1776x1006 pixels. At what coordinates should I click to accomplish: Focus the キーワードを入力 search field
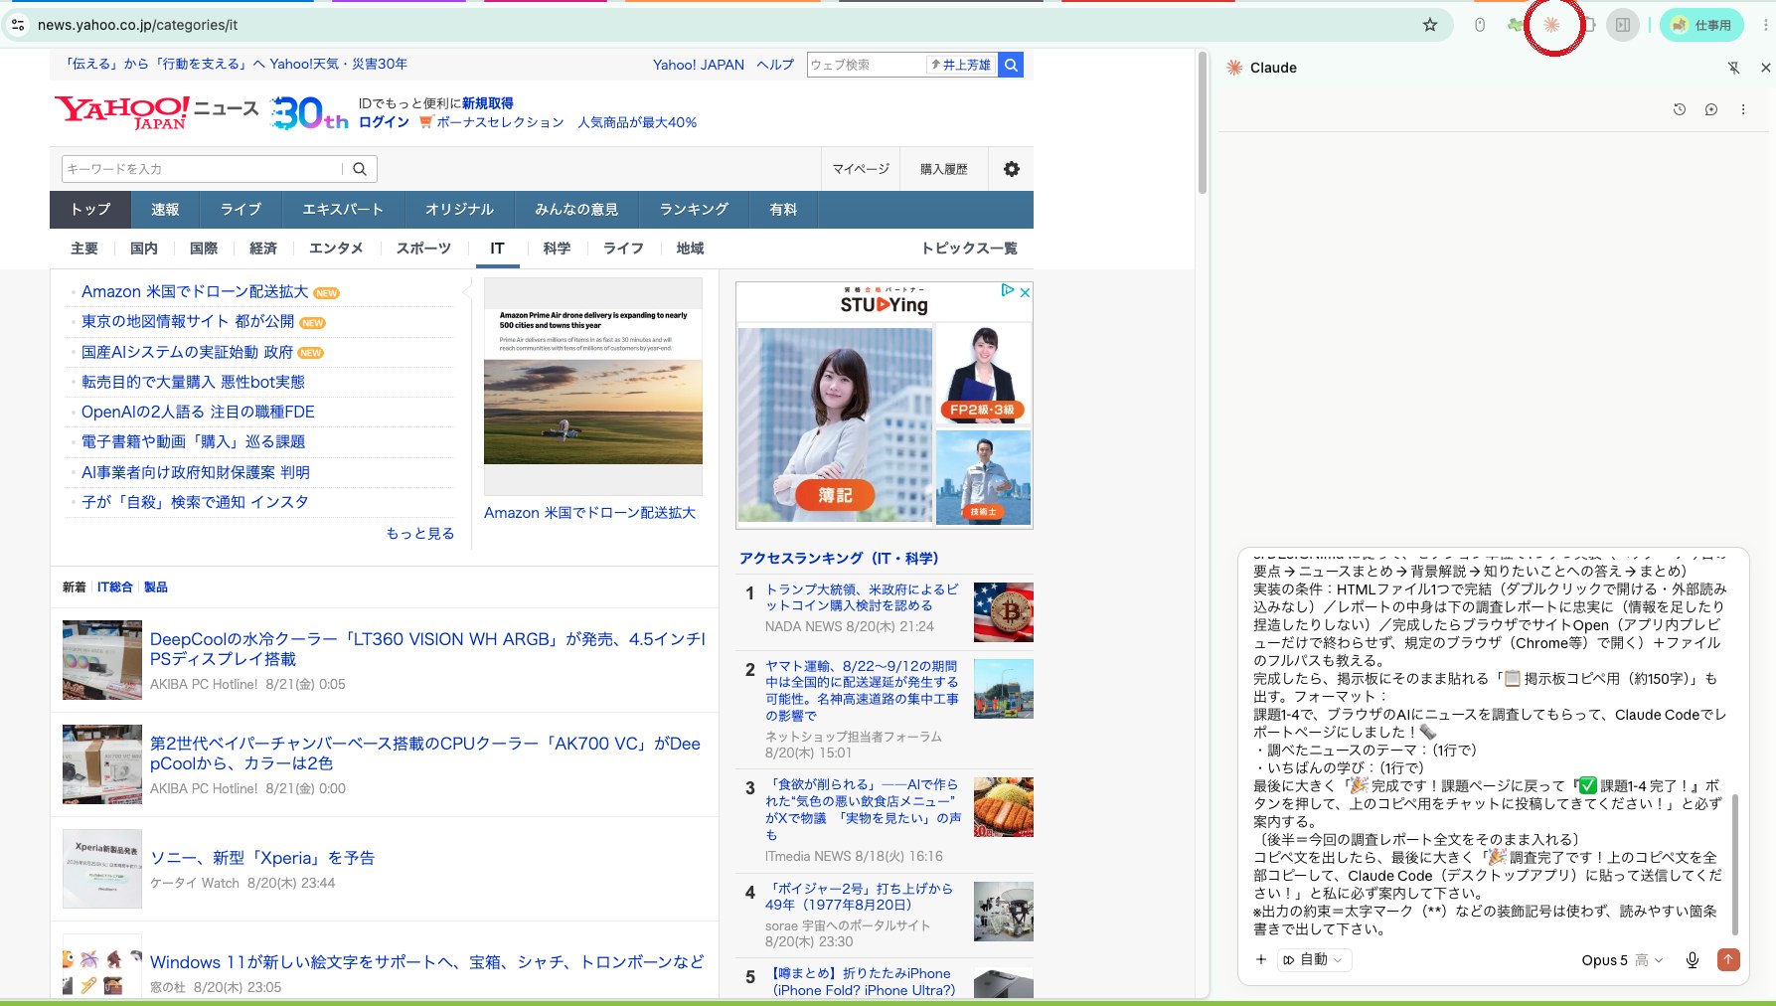[x=203, y=169]
